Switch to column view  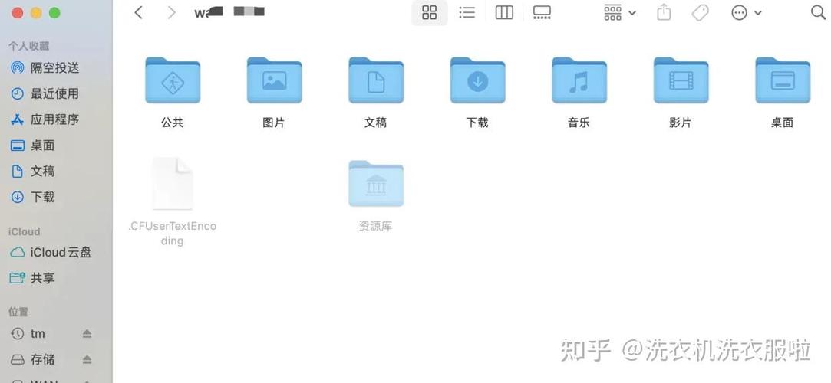[504, 13]
